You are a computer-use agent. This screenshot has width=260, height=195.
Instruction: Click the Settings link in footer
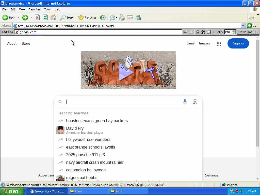[x=212, y=175]
